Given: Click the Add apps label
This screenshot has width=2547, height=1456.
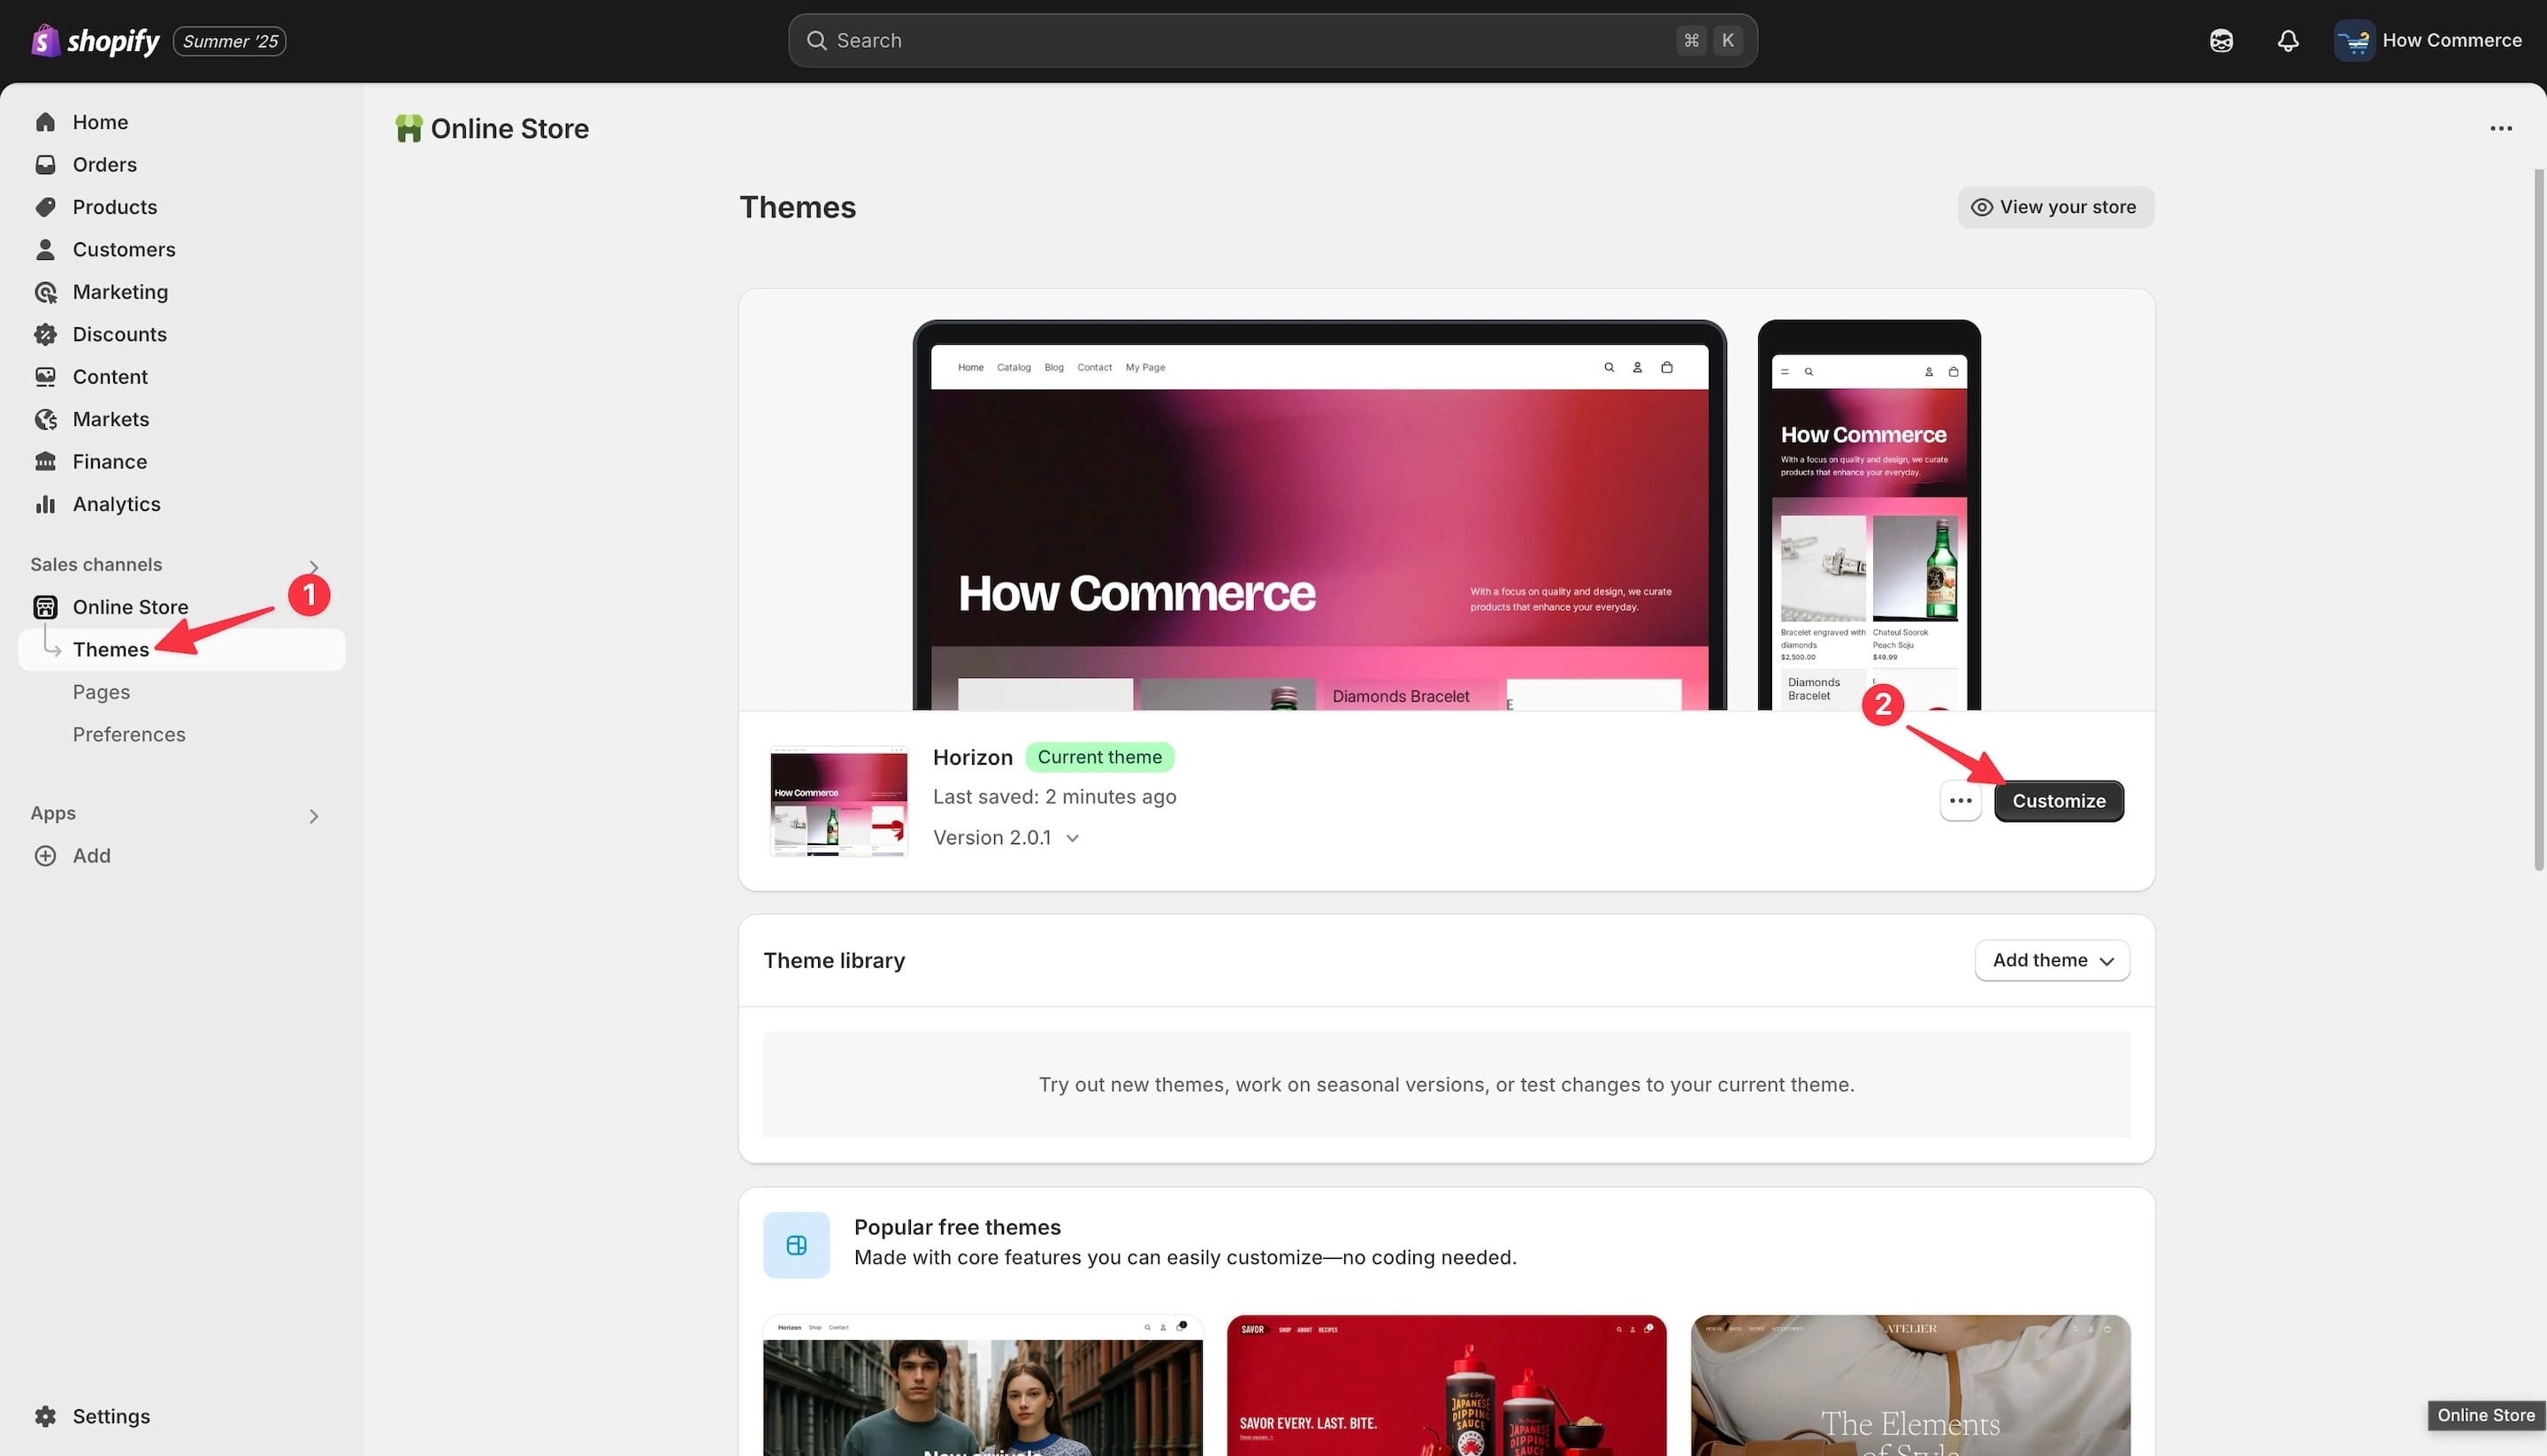Looking at the screenshot, I should coord(92,856).
